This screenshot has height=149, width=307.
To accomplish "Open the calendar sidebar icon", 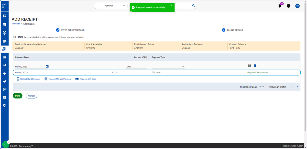I will tap(4, 25).
